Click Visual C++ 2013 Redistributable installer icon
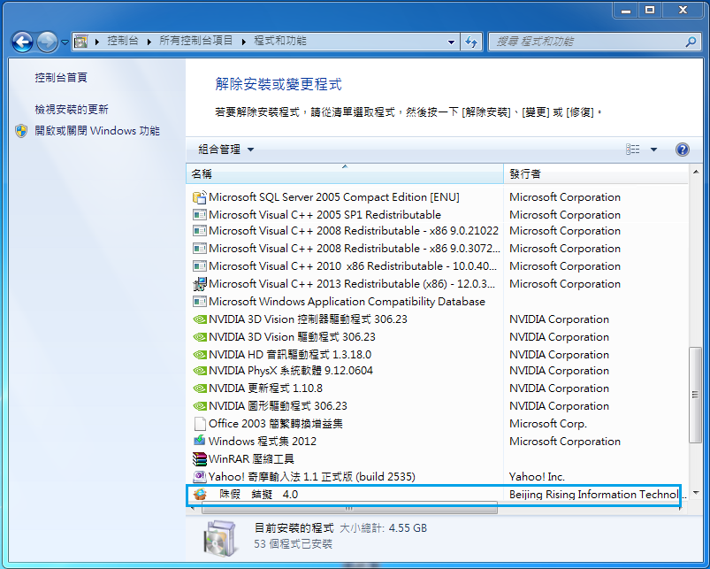The image size is (710, 569). point(200,284)
